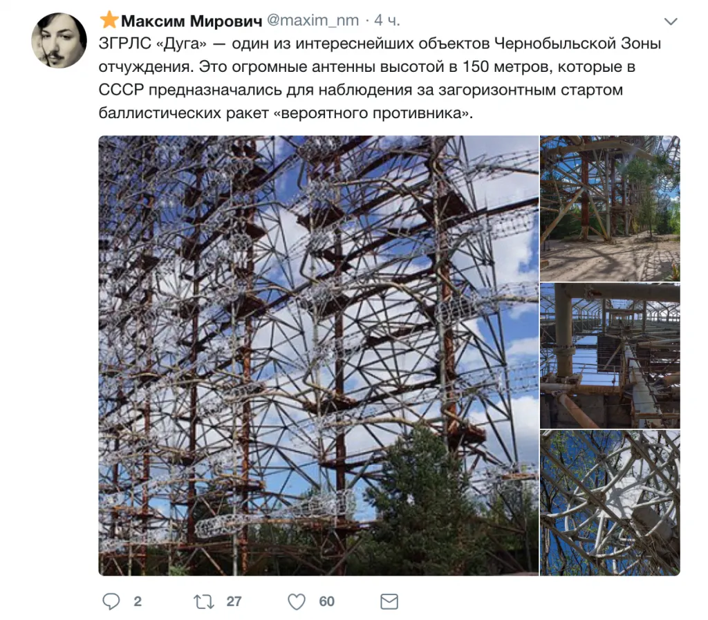Image resolution: width=708 pixels, height=620 pixels.
Task: Click the phrase 'Чернобыльской Зоны' in the tweet
Action: (x=577, y=44)
